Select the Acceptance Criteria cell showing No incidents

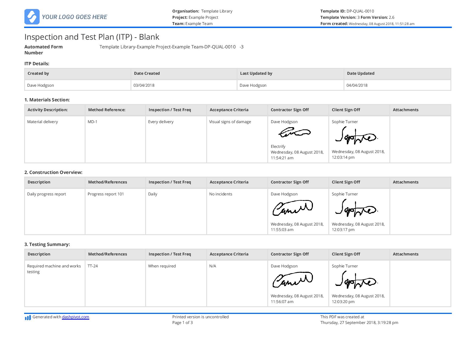coord(221,194)
